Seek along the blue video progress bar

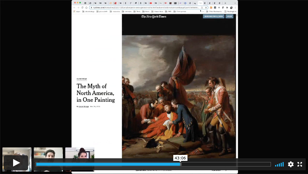[153, 164]
